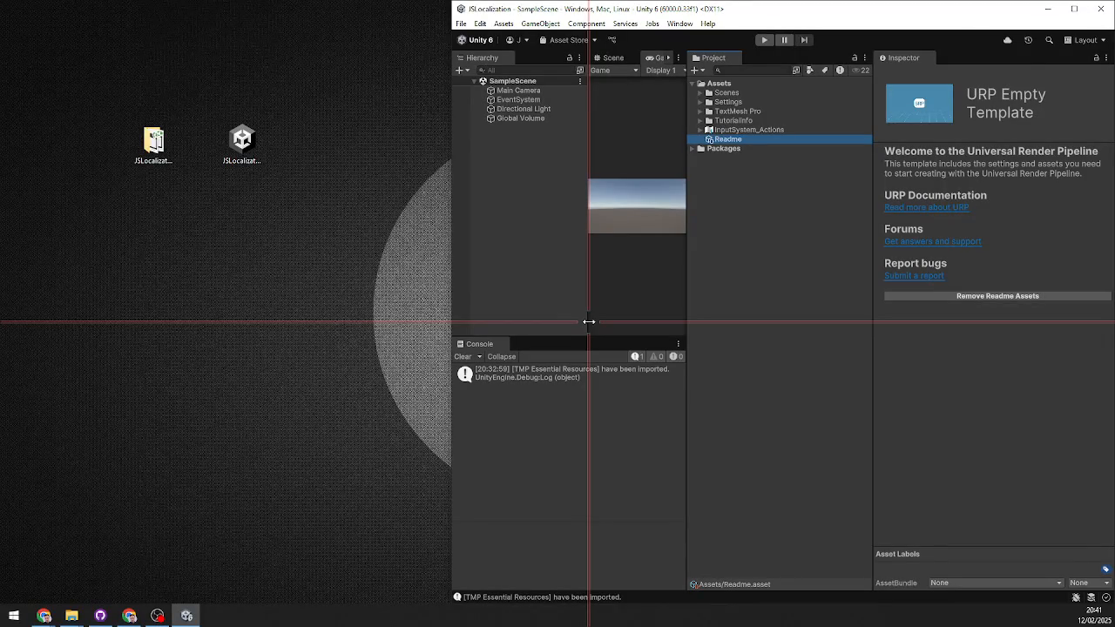1115x627 pixels.
Task: Click Search by Type icon in Project
Action: pos(809,71)
